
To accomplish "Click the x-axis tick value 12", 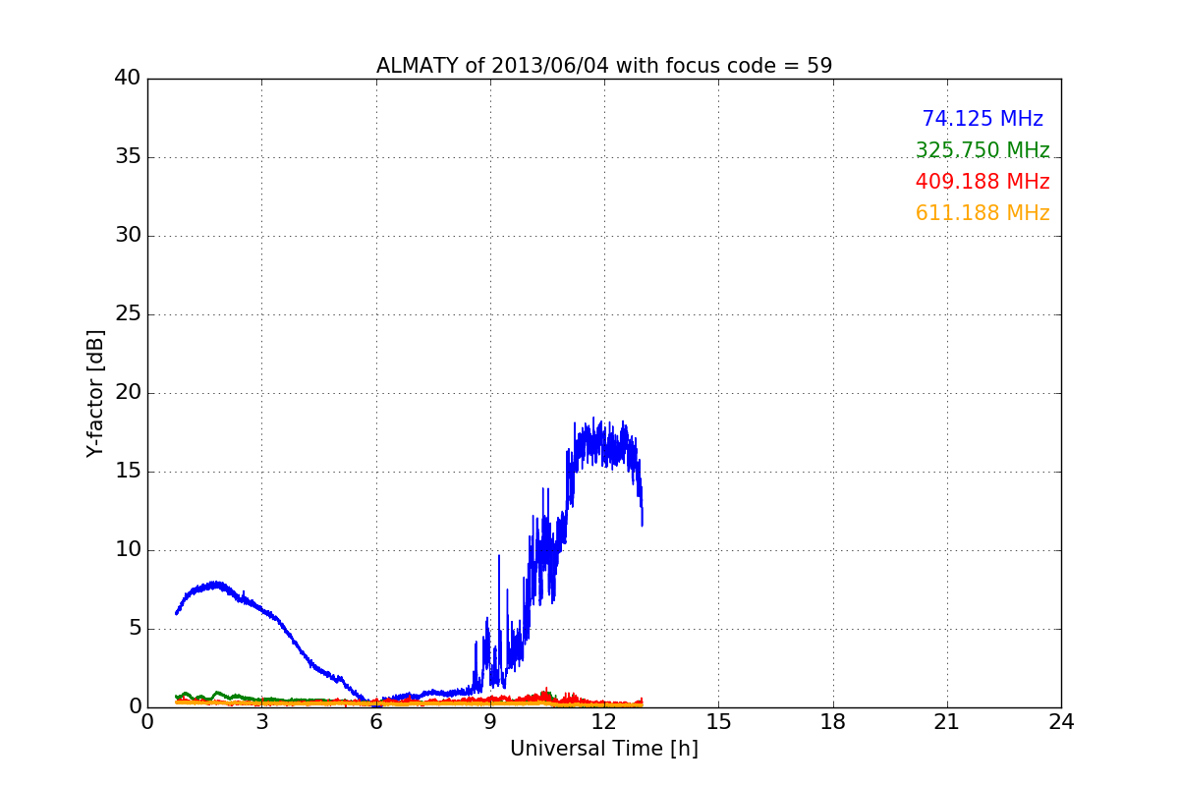I will click(x=604, y=722).
